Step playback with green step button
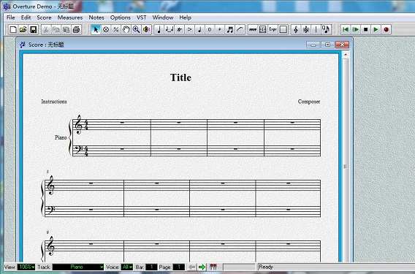Screen dimensions: 415x274 pos(356,29)
